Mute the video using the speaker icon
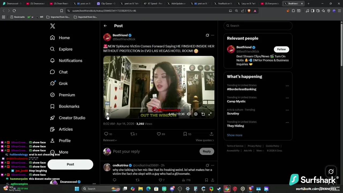Screen dimensions: 343x193 [189, 114]
